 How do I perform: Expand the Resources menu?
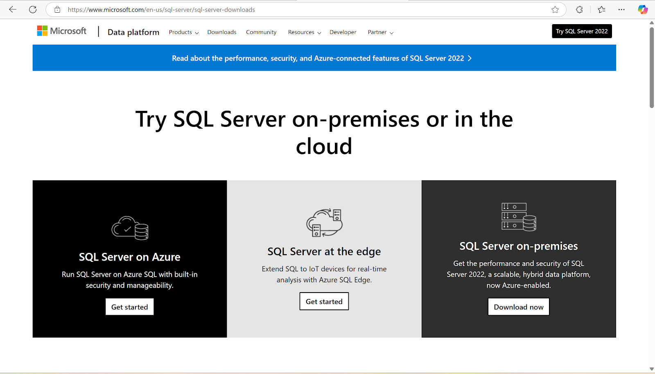pos(305,32)
